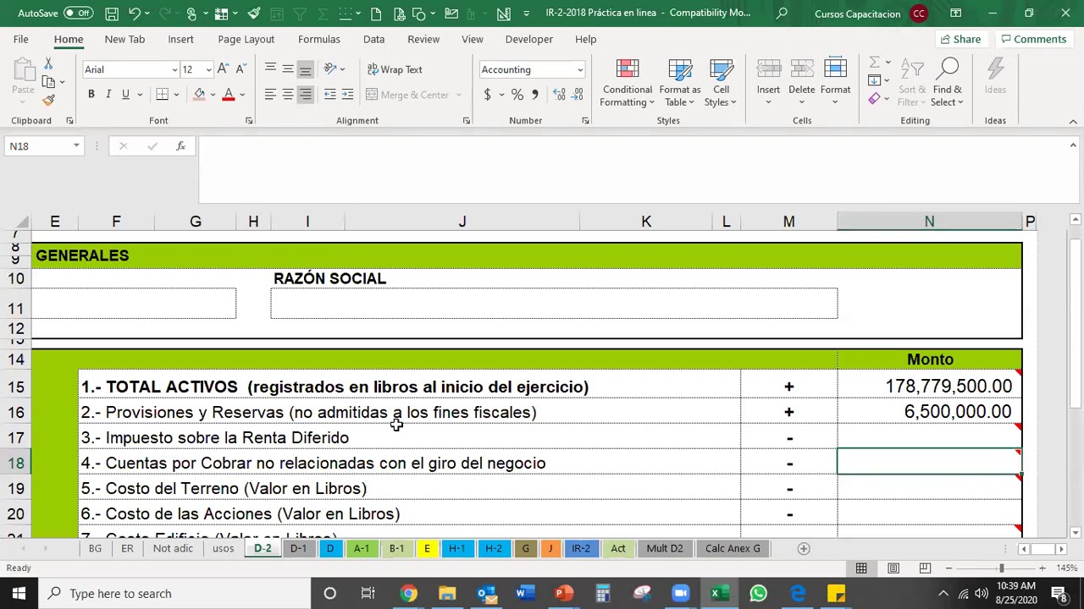
Task: Click the Save icon in title bar
Action: [112, 14]
